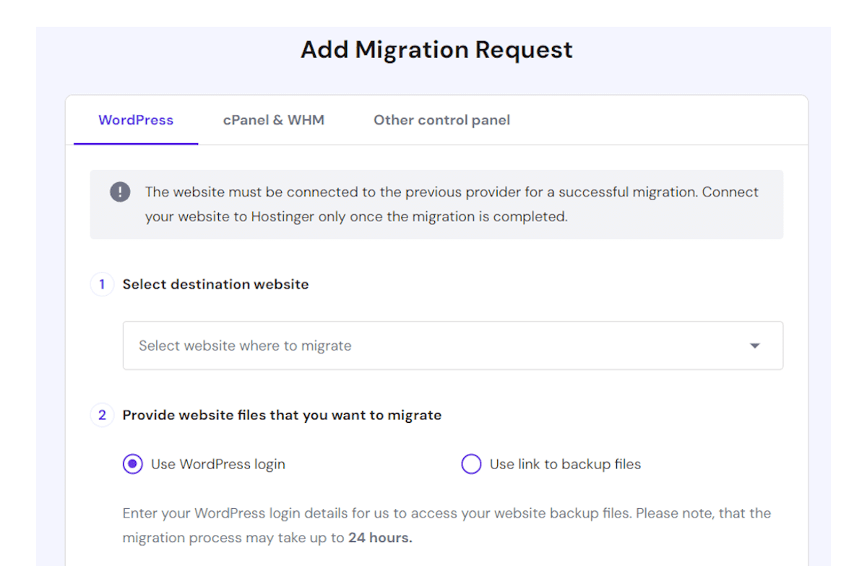
Task: Open the Select website where to migrate dropdown
Action: [453, 346]
